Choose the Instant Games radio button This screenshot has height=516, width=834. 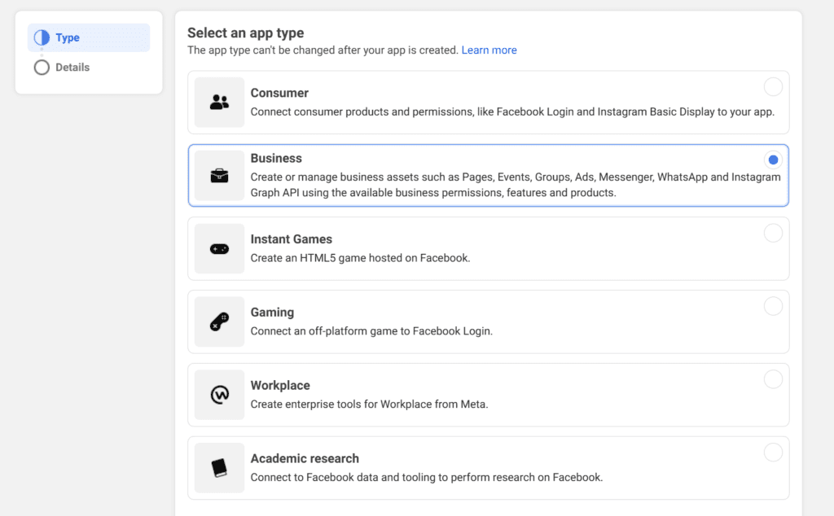coord(773,233)
